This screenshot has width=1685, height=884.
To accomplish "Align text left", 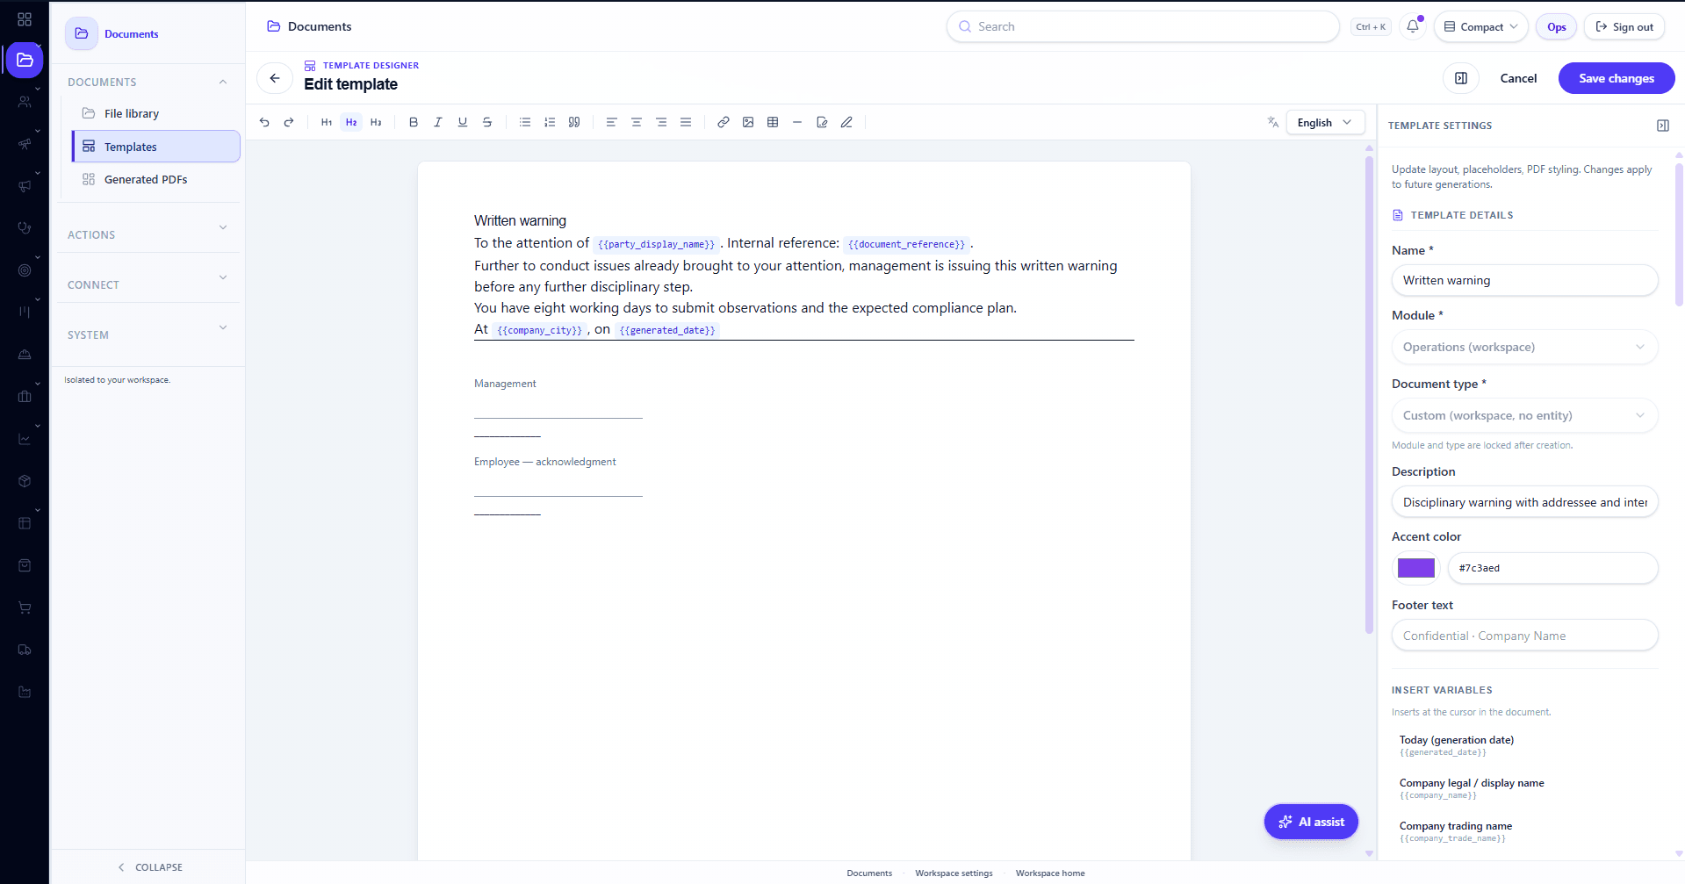I will (x=612, y=122).
